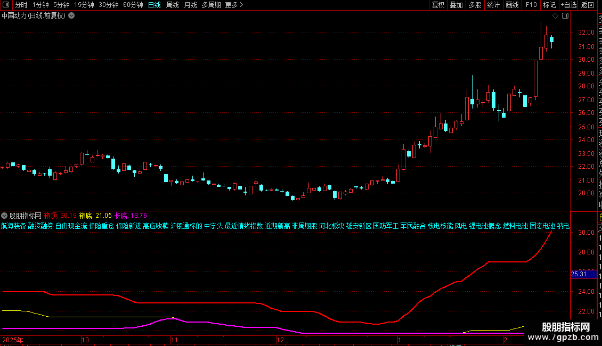Click the 统计 statistics button
The width and height of the screenshot is (602, 346).
tap(493, 5)
